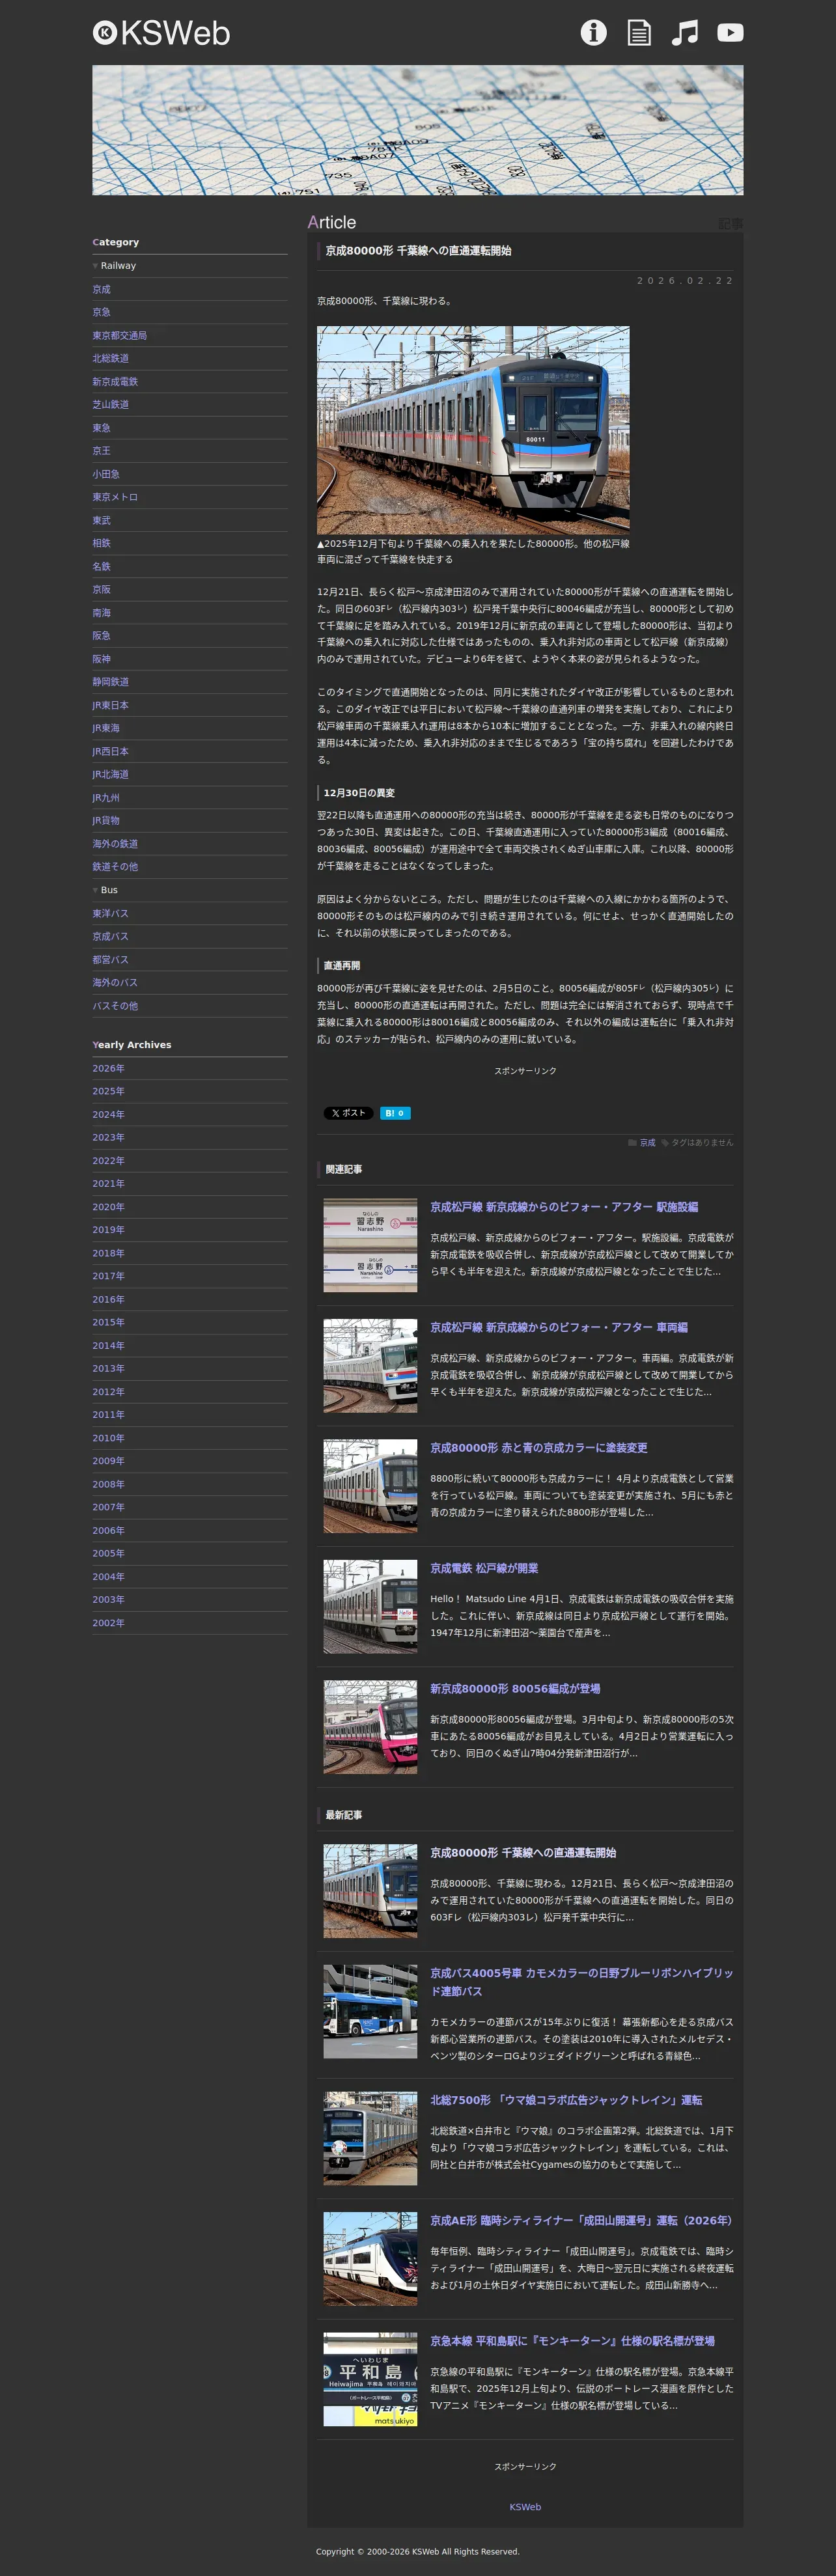
Task: Go to the 海外の鉄道 category
Action: click(x=115, y=843)
